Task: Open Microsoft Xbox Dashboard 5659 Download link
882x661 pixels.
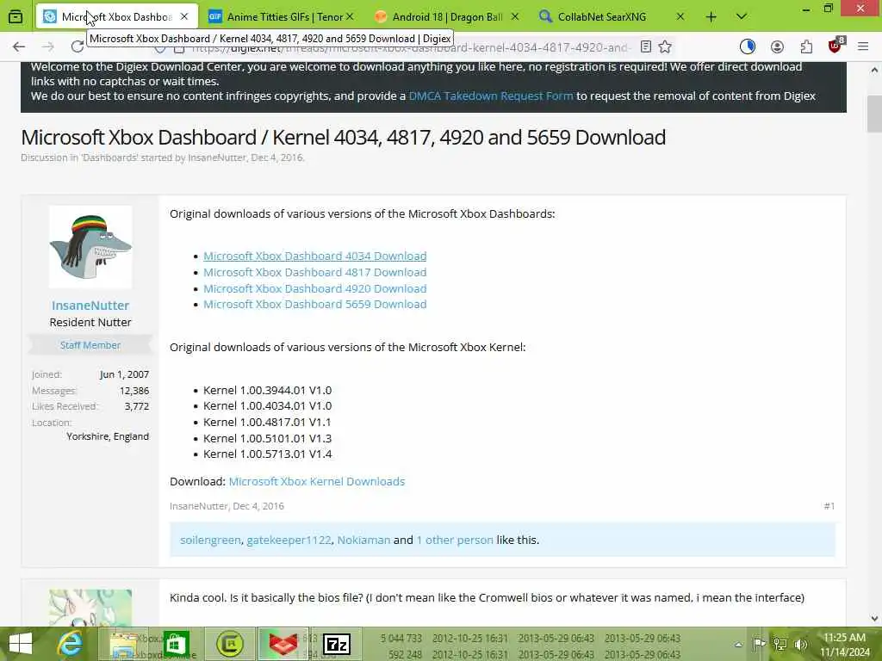Action: click(x=314, y=304)
